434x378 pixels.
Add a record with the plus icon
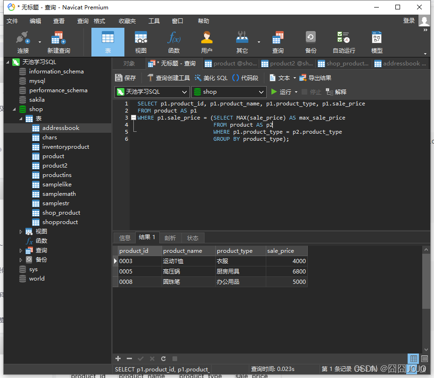pos(118,359)
